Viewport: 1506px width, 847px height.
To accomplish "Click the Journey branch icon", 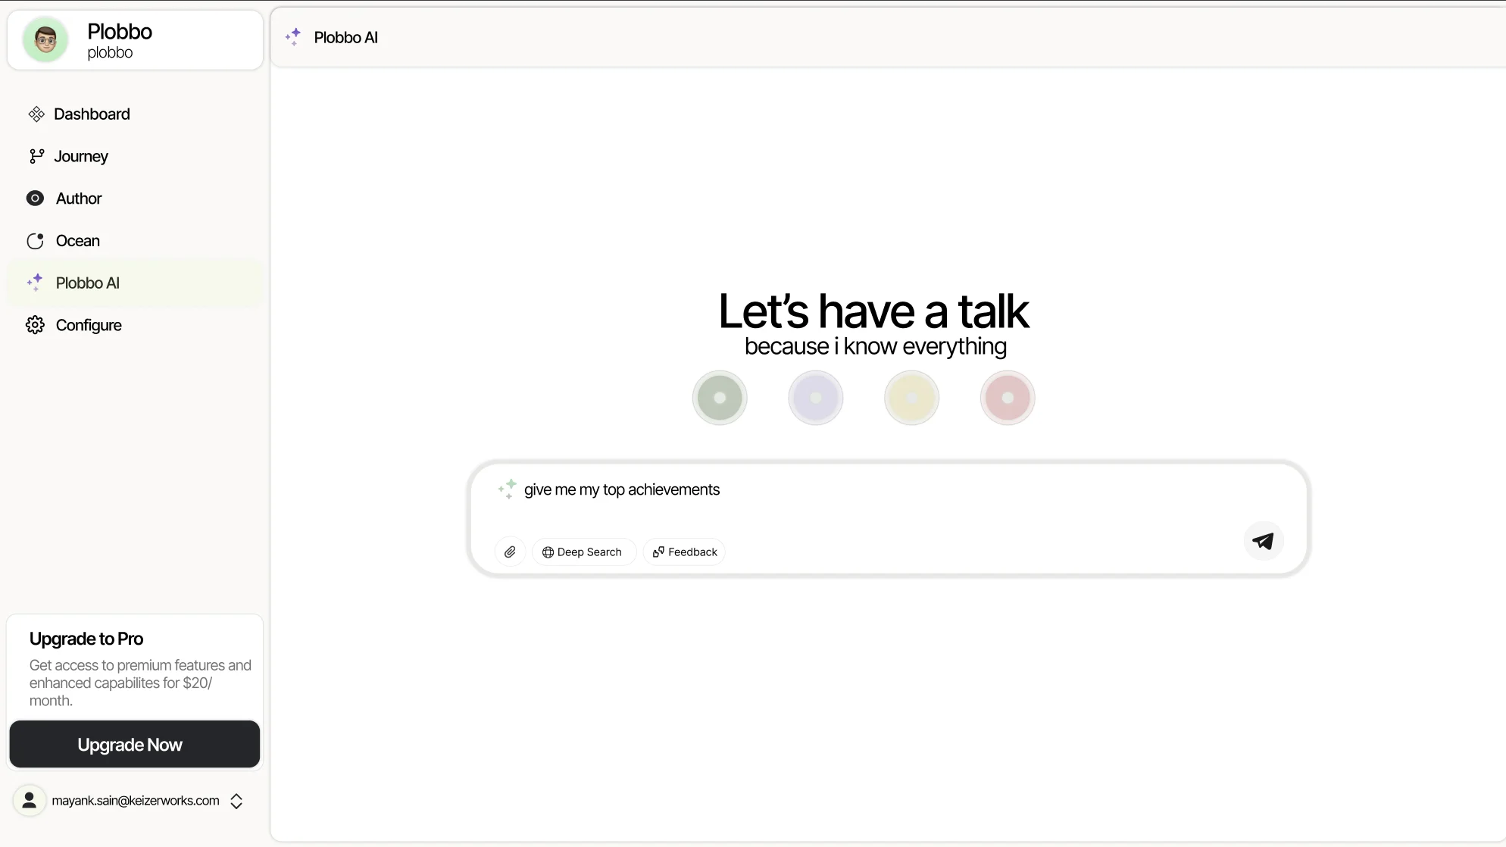I will [36, 156].
